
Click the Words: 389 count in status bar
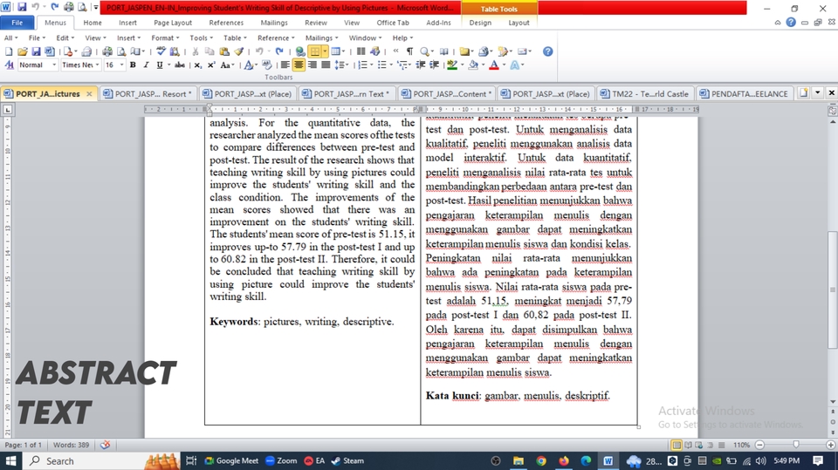(x=71, y=445)
